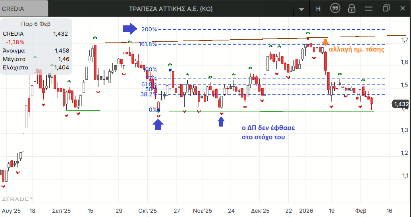
Task: Click the restore window icon
Action: point(386,9)
